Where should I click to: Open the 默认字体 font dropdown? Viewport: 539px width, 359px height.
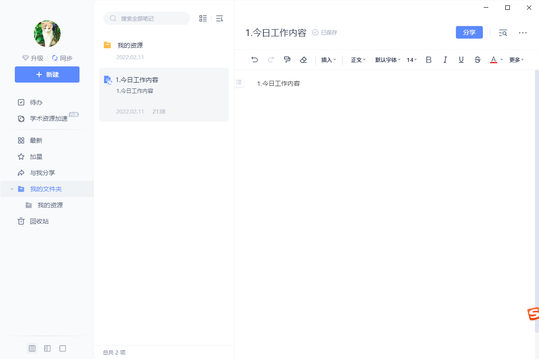[x=387, y=59]
